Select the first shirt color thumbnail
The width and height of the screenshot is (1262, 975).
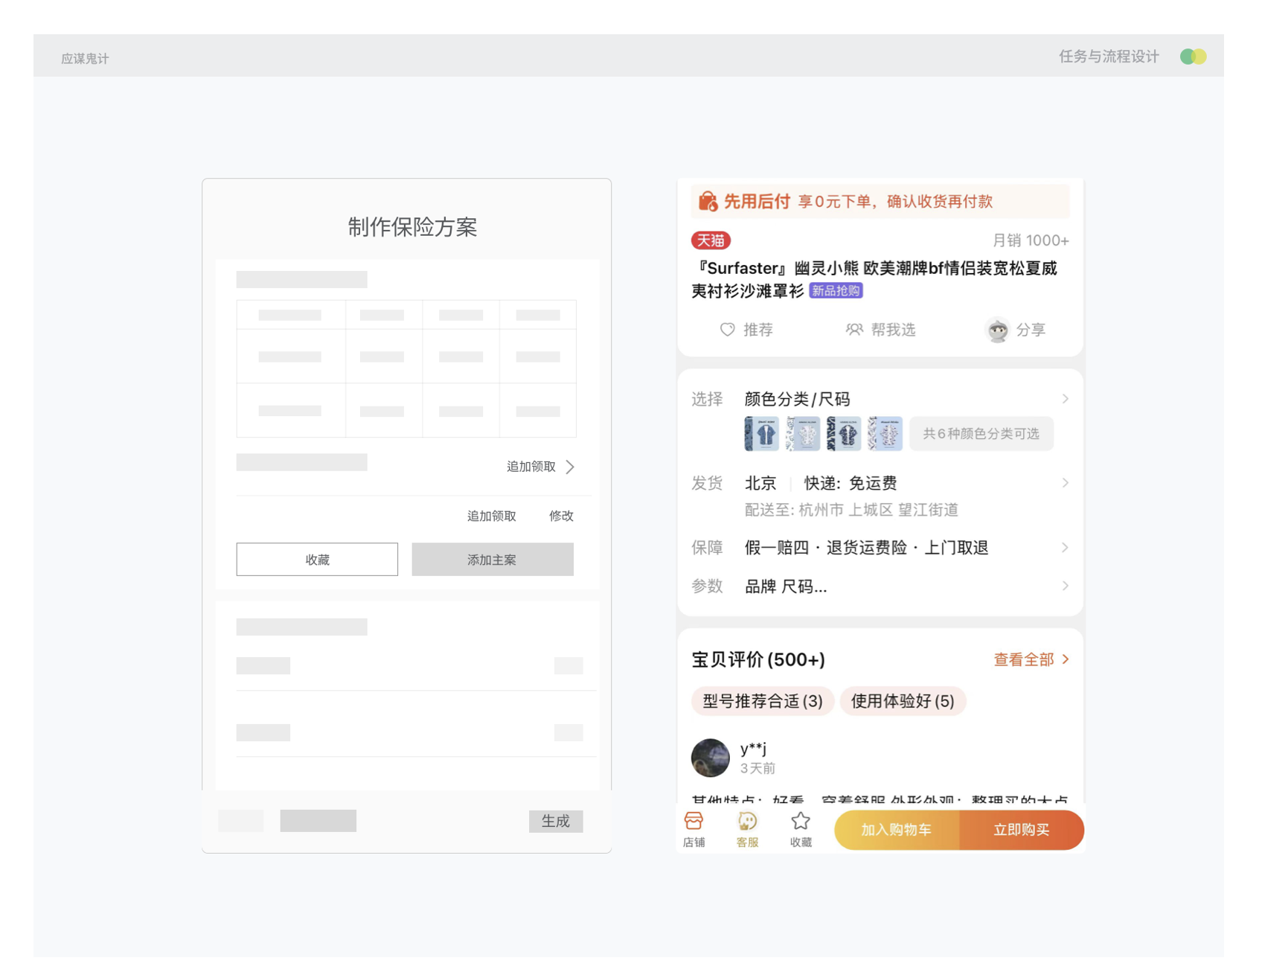tap(761, 434)
